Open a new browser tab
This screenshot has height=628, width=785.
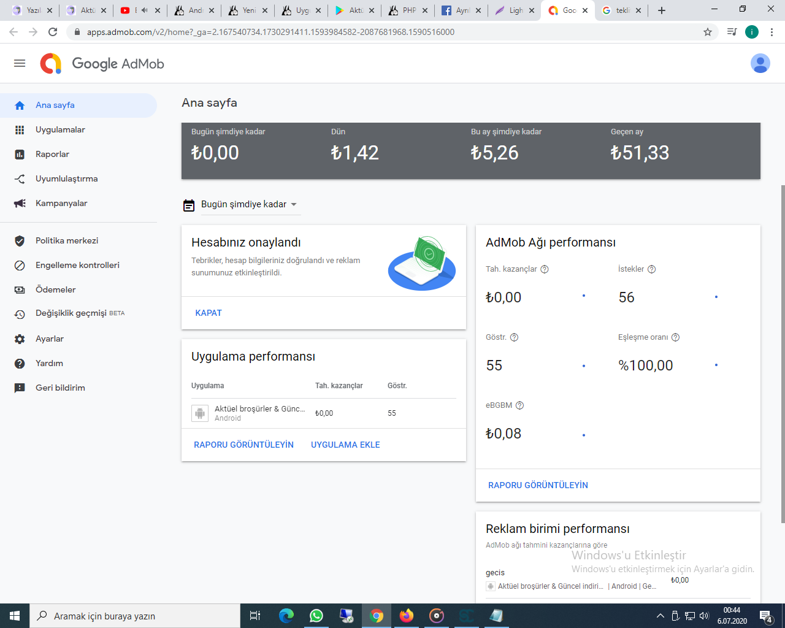pyautogui.click(x=661, y=10)
